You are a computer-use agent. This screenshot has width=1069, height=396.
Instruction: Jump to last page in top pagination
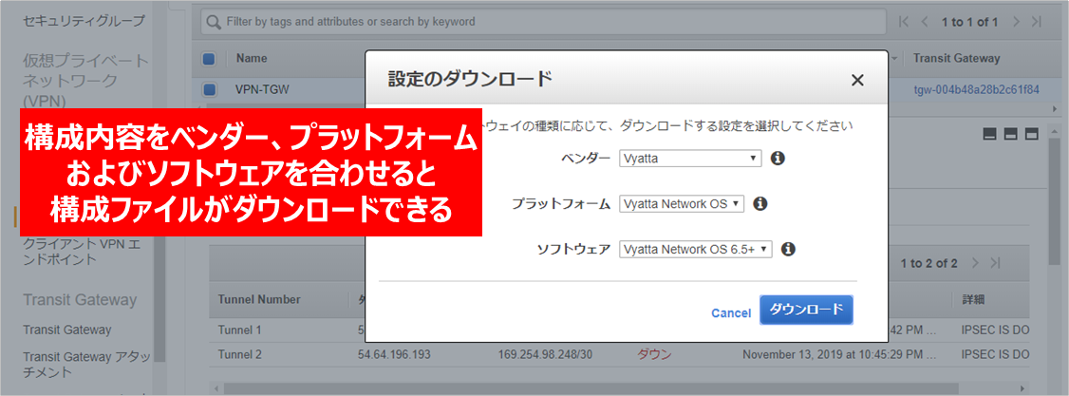(1036, 21)
